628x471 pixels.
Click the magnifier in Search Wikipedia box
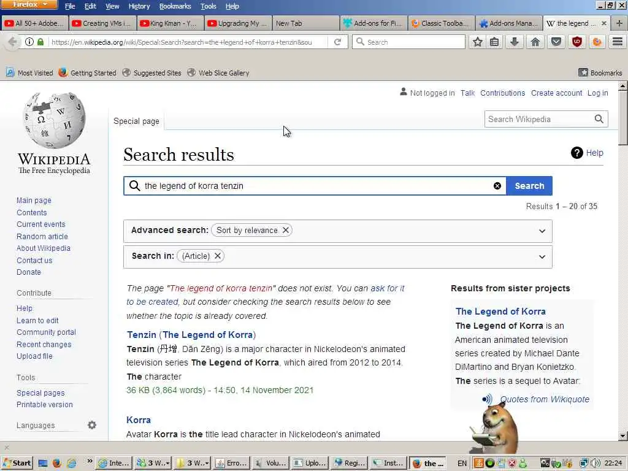[599, 119]
